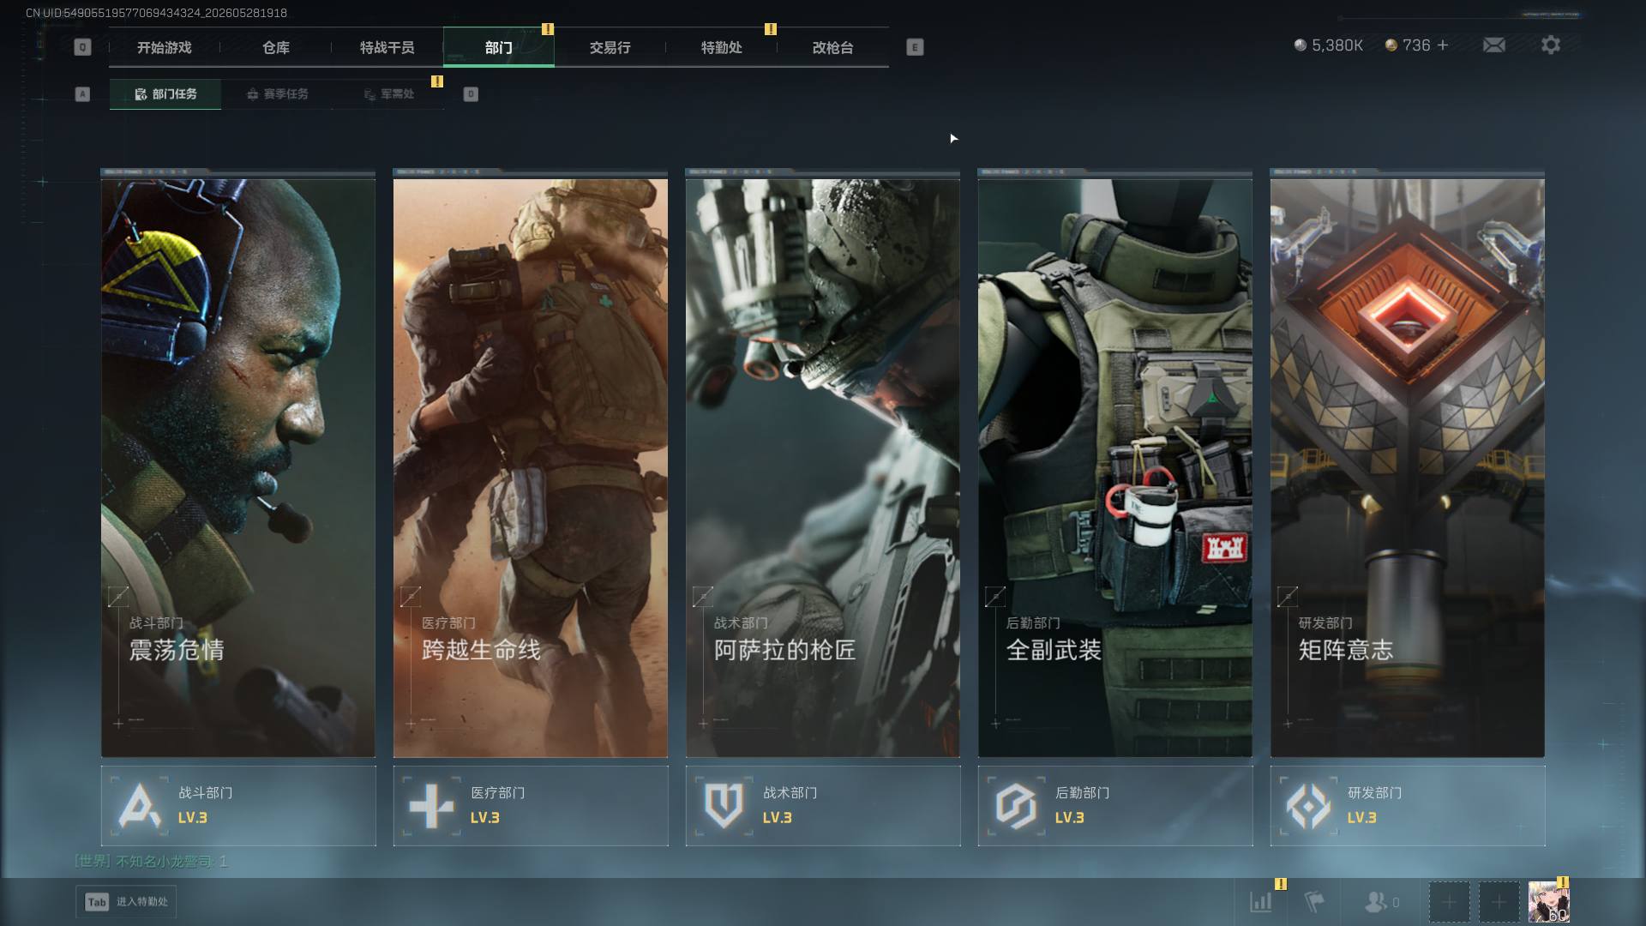Click the 后勤部门 hexagon emblem icon

tap(1017, 806)
